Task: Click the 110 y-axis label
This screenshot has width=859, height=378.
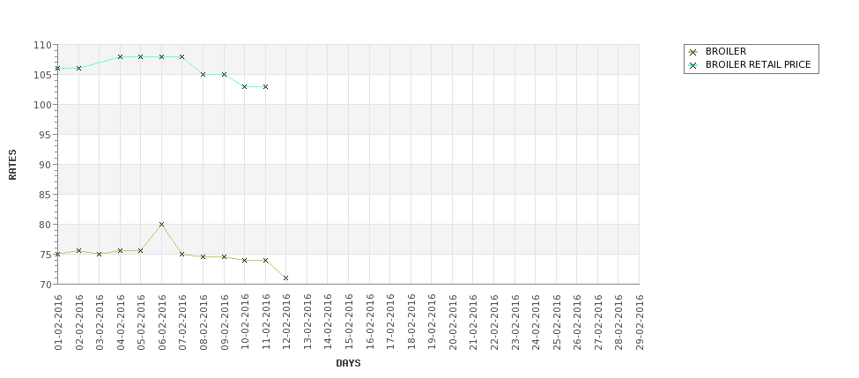Action: point(45,45)
